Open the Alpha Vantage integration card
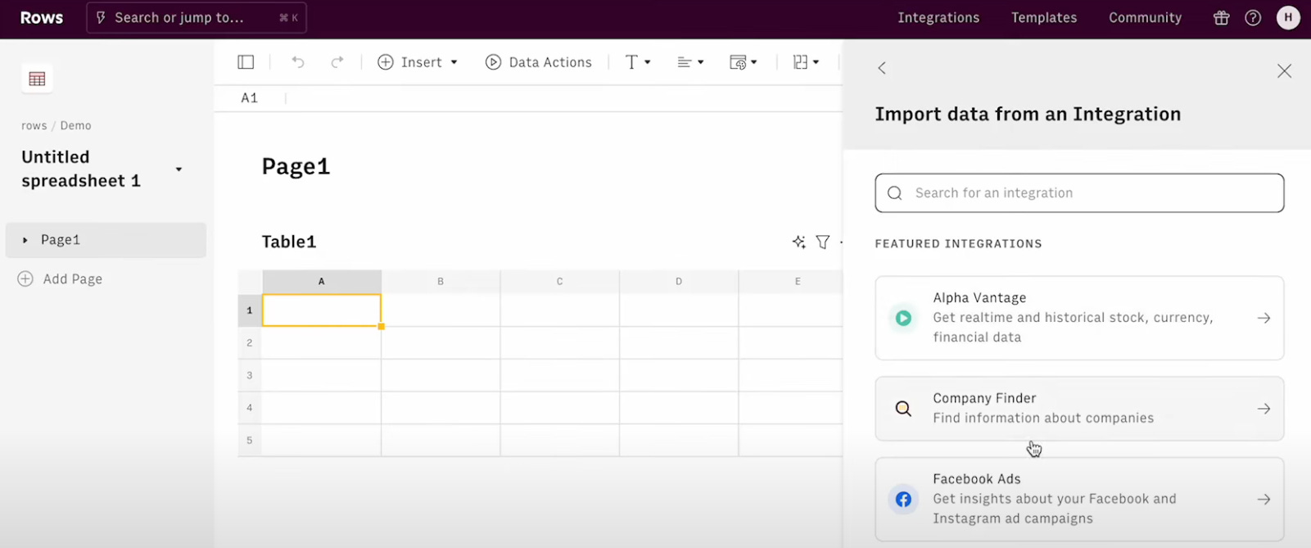Image resolution: width=1311 pixels, height=548 pixels. click(x=1079, y=318)
